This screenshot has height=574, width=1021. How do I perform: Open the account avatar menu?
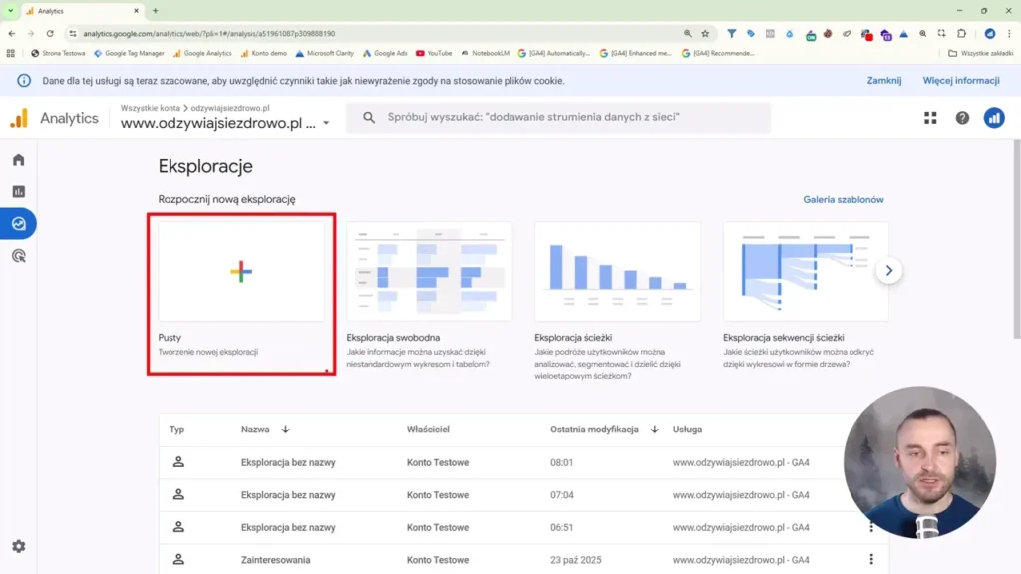994,118
